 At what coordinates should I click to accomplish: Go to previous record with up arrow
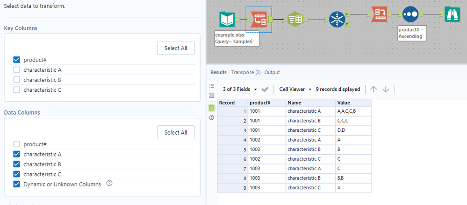pos(373,89)
